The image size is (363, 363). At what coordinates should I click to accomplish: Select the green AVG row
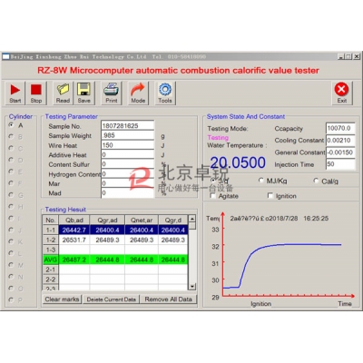pyautogui.click(x=115, y=260)
